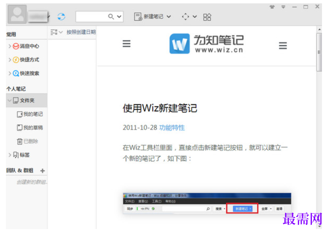Screen dimensions: 330x232
Task: Expand the 标签 tags tree
Action: tap(10, 155)
